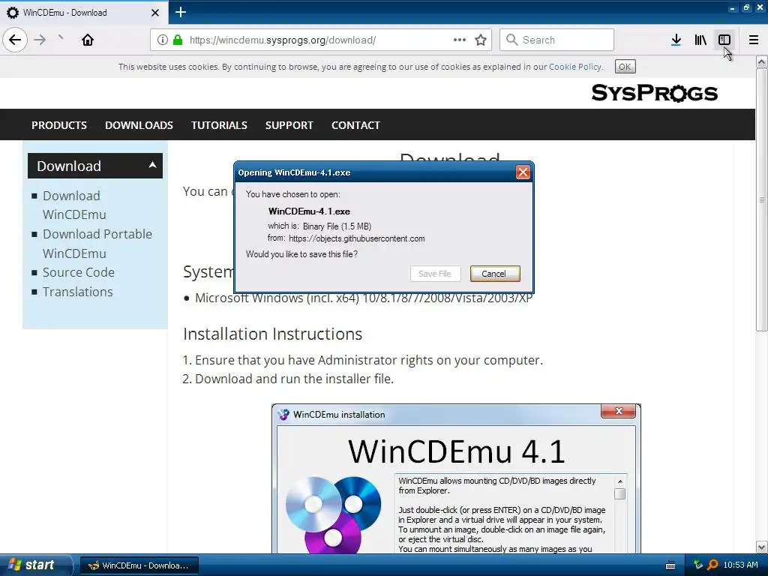Image resolution: width=768 pixels, height=576 pixels.
Task: Select the WinCDEmu - Download browser tab
Action: (83, 13)
